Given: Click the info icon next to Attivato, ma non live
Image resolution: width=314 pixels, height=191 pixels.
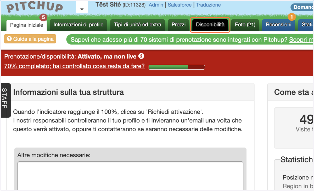Looking at the screenshot, I should click(x=141, y=56).
